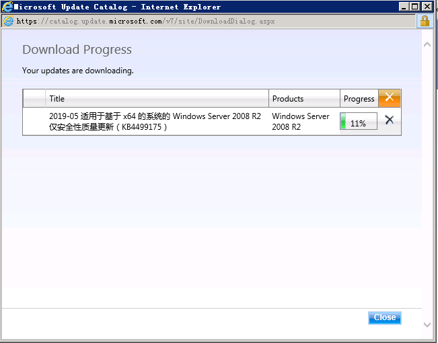438x343 pixels.
Task: Click the Title column header
Action: pyautogui.click(x=157, y=99)
